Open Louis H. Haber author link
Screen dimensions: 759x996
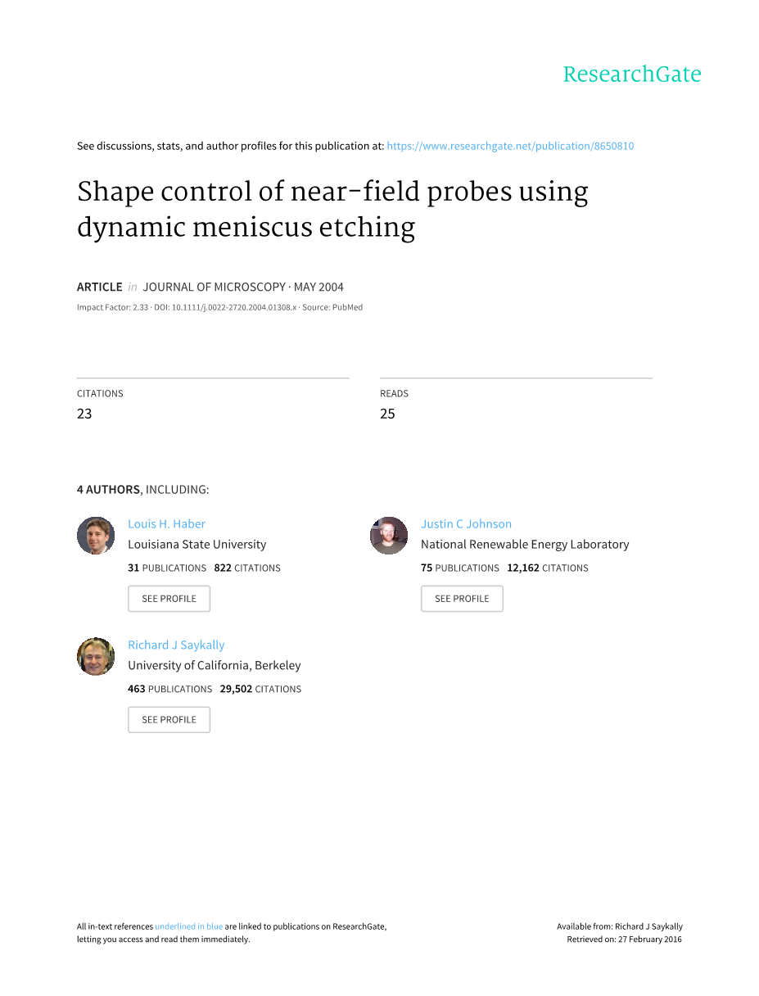click(166, 524)
